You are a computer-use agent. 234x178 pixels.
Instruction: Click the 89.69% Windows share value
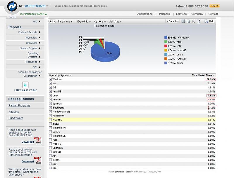pos(211,79)
